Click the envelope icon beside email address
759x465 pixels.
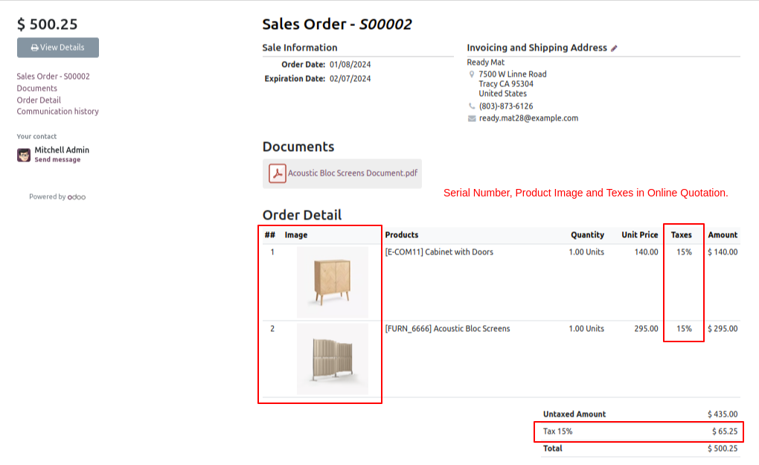point(472,118)
